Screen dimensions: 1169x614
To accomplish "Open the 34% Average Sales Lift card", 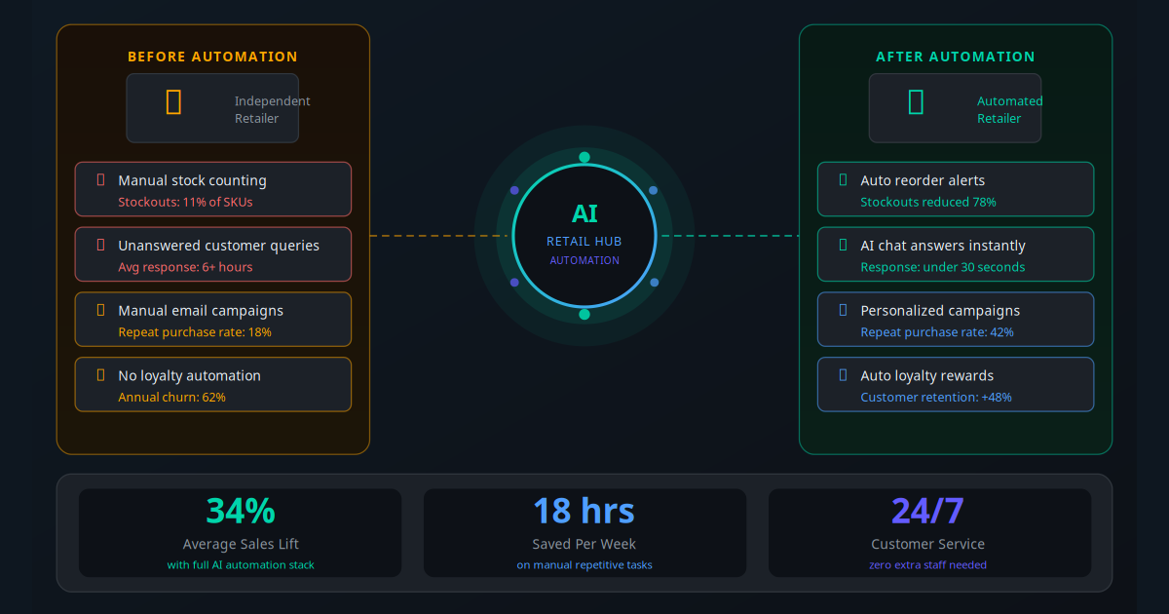I will coord(240,532).
